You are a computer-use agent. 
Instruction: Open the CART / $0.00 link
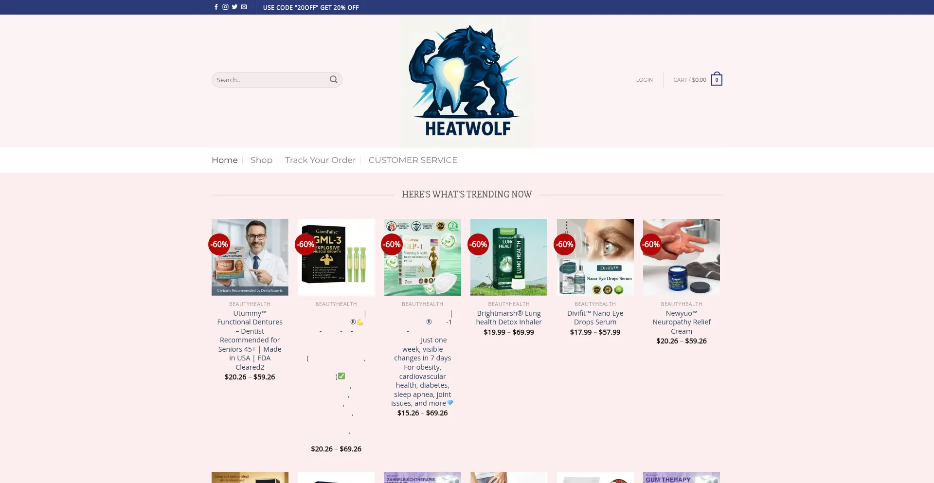coord(689,80)
